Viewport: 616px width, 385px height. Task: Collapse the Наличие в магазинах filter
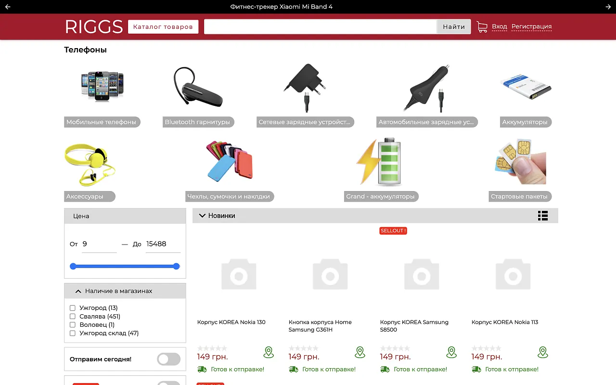pyautogui.click(x=125, y=291)
